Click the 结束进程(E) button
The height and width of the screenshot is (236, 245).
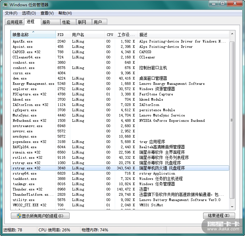[x=219, y=216]
